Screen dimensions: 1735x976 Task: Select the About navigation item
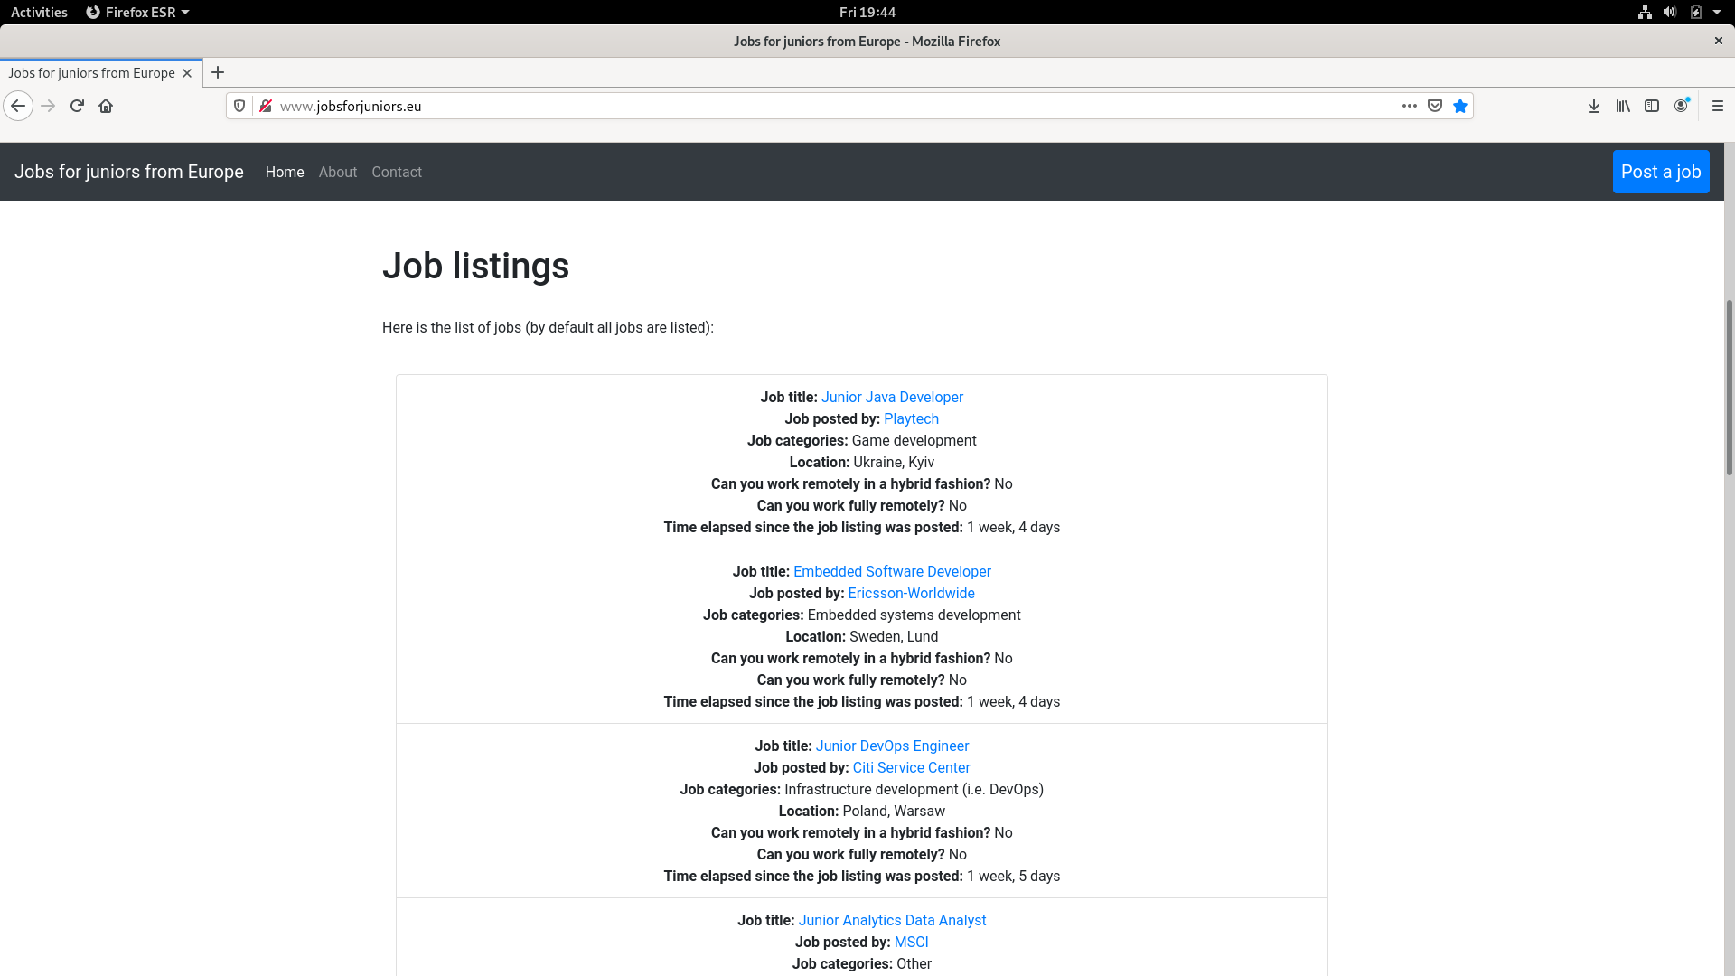(x=338, y=172)
